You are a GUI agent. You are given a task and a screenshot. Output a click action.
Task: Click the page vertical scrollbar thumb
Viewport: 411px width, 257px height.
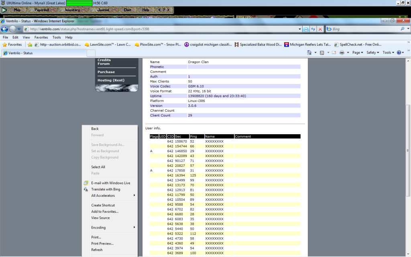coord(408,150)
